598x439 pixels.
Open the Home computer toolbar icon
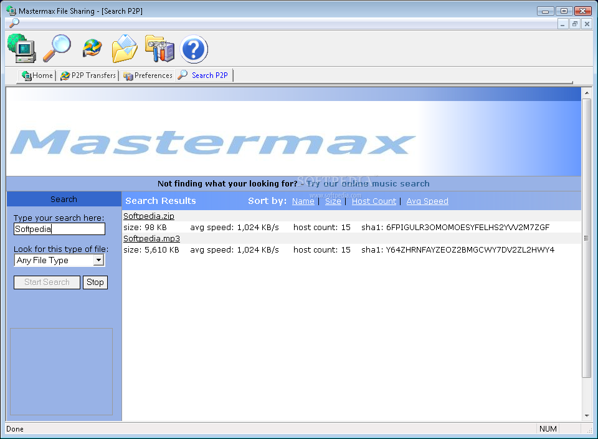point(22,49)
